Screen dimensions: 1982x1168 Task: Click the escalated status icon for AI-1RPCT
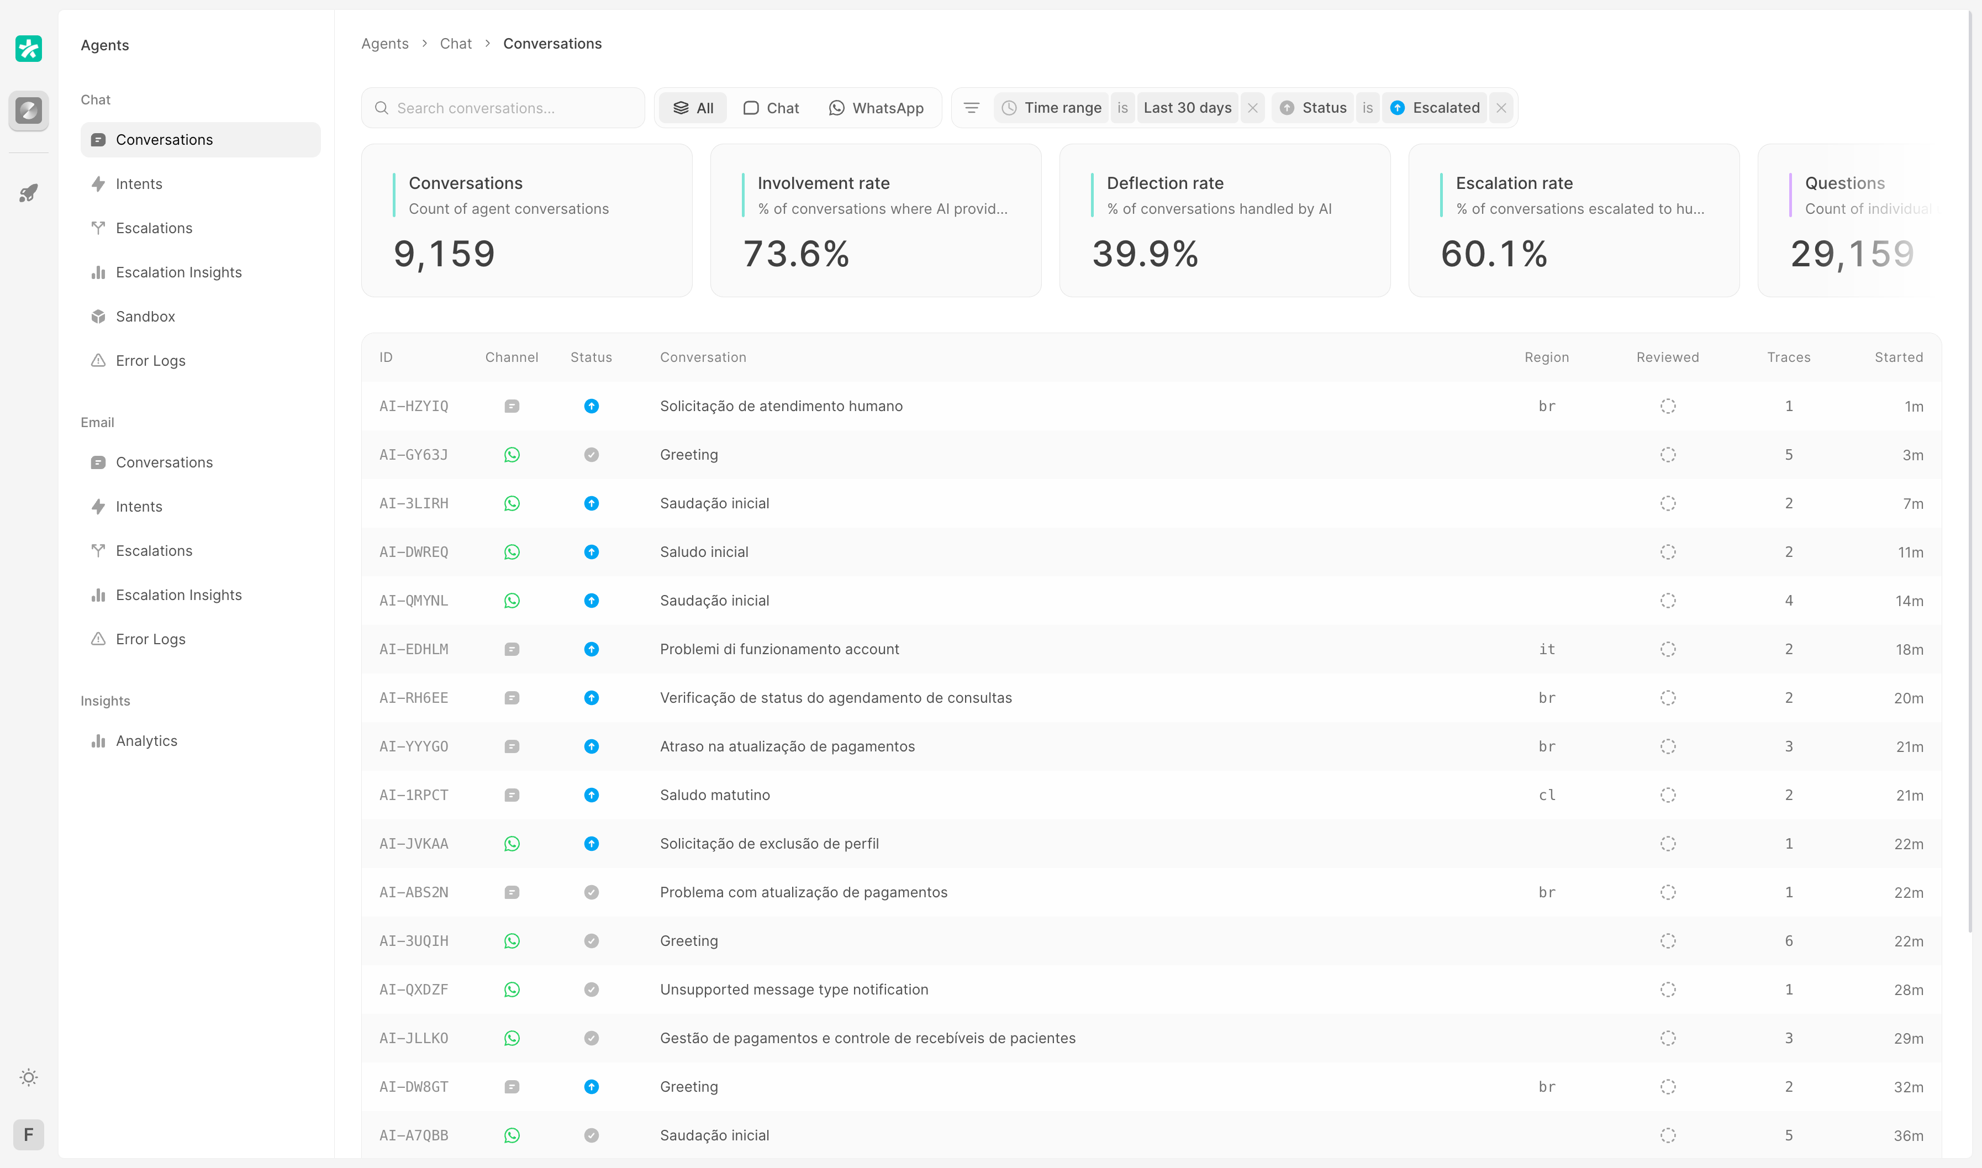click(592, 795)
